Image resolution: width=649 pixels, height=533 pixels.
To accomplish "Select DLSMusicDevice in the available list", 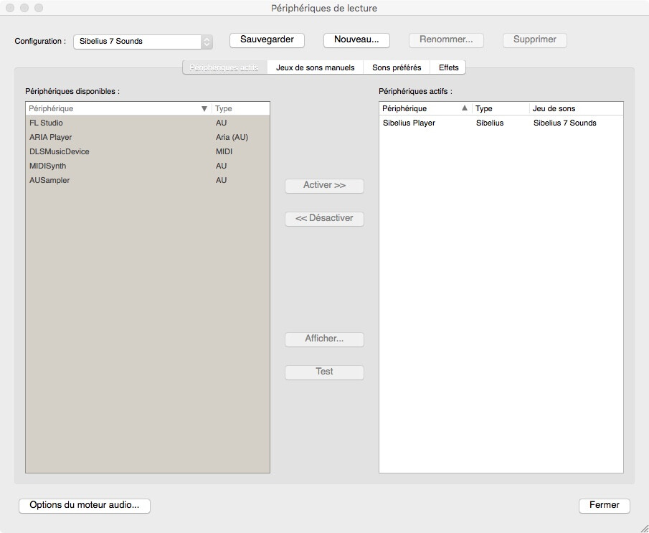I will (x=147, y=151).
